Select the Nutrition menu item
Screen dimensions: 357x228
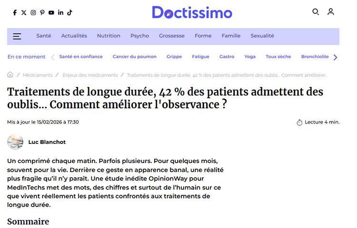tap(109, 36)
